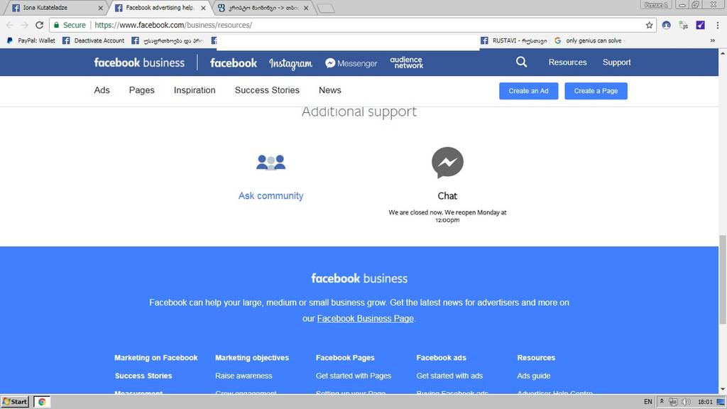727x409 pixels.
Task: Reload the current page
Action: [x=40, y=25]
